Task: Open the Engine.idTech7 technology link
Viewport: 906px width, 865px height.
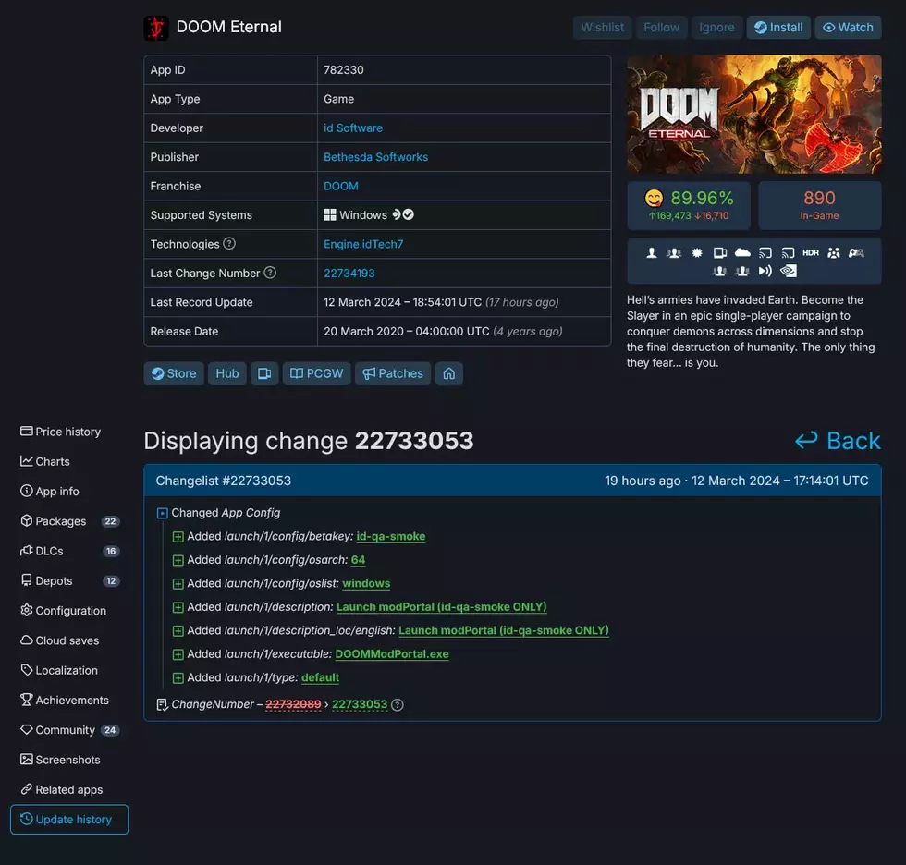Action: pos(363,244)
